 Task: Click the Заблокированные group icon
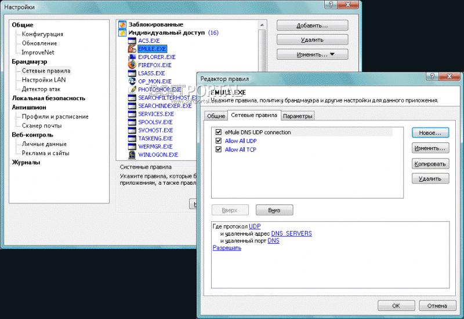point(122,24)
